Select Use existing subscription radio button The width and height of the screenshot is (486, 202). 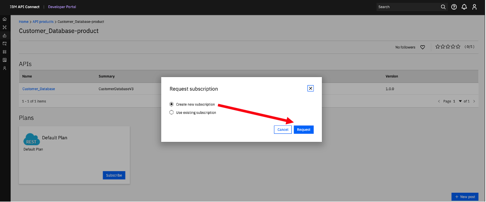tap(171, 113)
